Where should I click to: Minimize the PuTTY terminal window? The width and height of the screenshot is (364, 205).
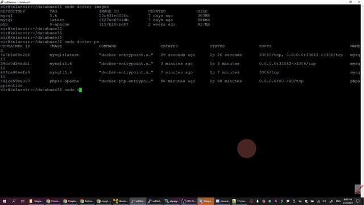coord(342,2)
